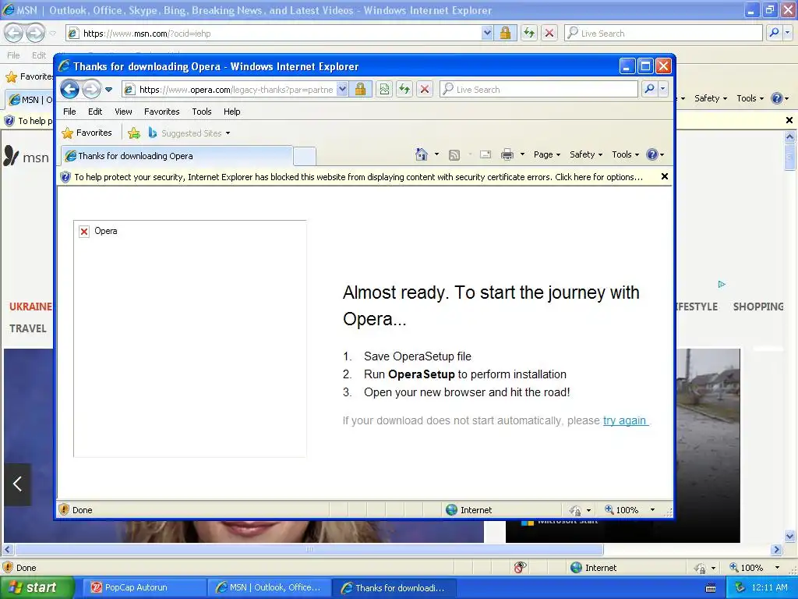Toggle Compatibility View in the front window
798x599 pixels.
[x=384, y=90]
